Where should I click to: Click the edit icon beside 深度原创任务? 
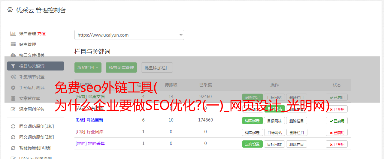coord(13,109)
